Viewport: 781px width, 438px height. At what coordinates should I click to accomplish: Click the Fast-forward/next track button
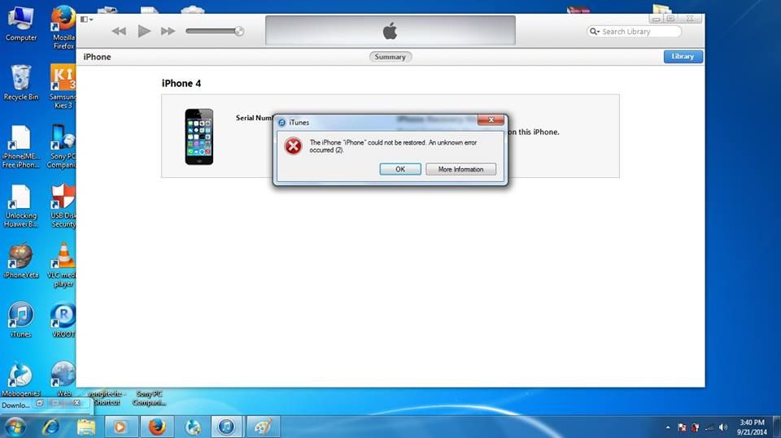pyautogui.click(x=168, y=31)
